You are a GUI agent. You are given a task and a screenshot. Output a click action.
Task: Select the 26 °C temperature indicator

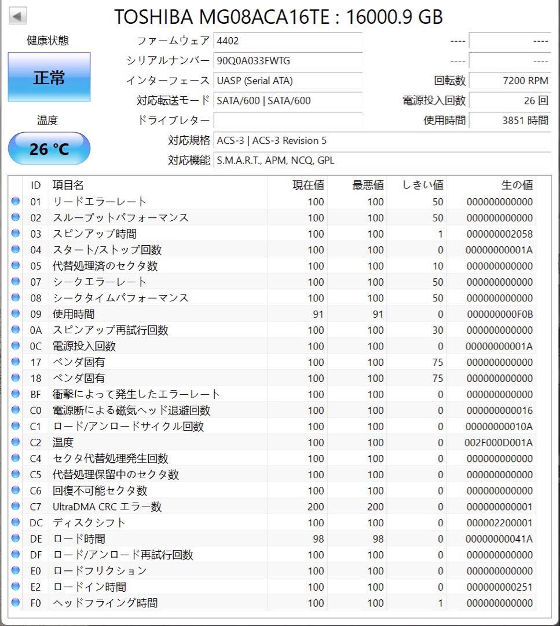click(x=49, y=148)
